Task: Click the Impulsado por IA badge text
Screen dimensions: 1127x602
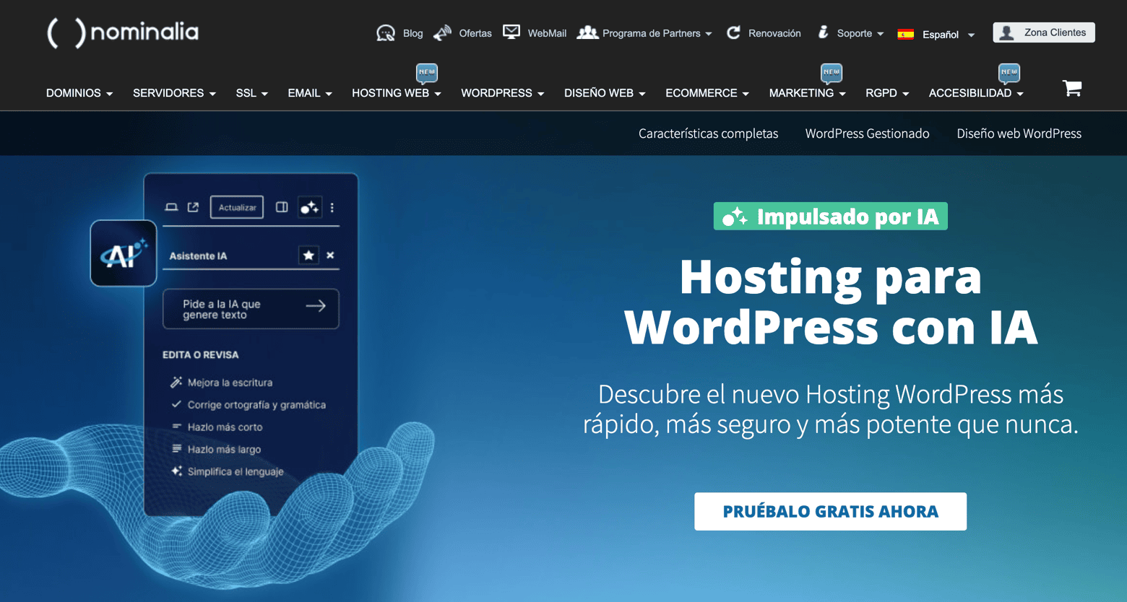Action: 847,217
